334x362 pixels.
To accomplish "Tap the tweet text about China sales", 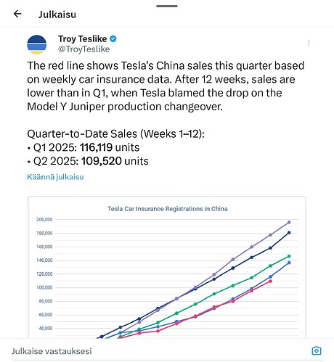I will (166, 86).
